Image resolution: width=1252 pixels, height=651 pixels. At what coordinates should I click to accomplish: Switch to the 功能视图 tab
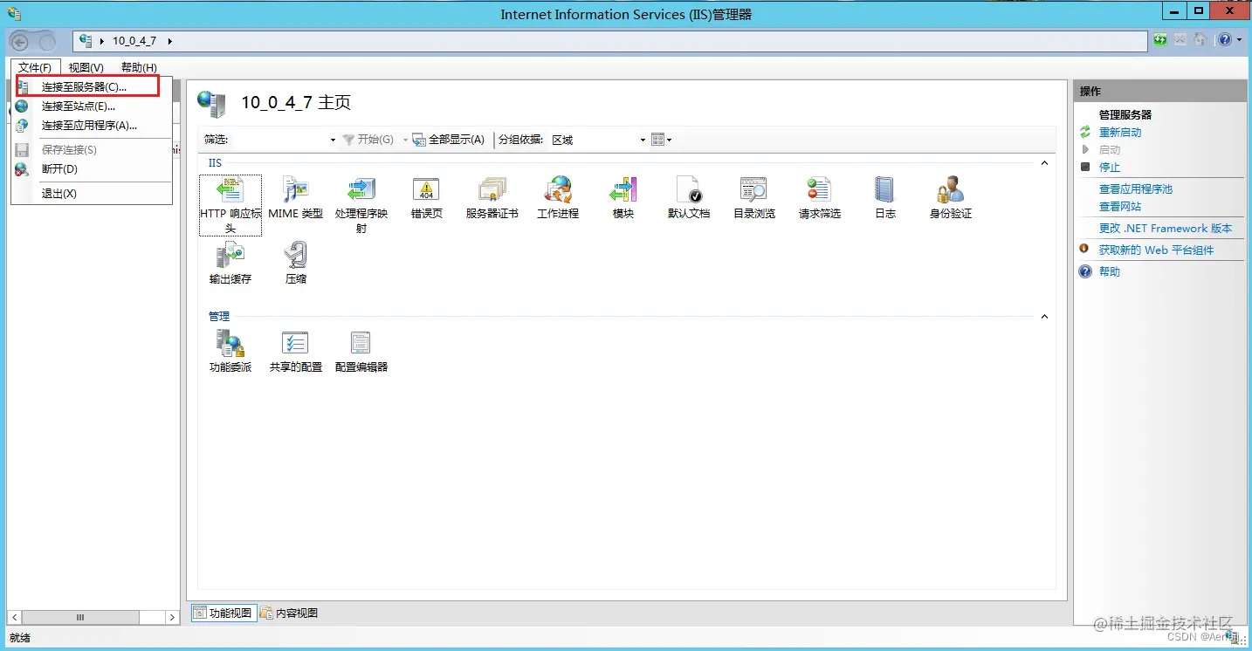click(223, 613)
